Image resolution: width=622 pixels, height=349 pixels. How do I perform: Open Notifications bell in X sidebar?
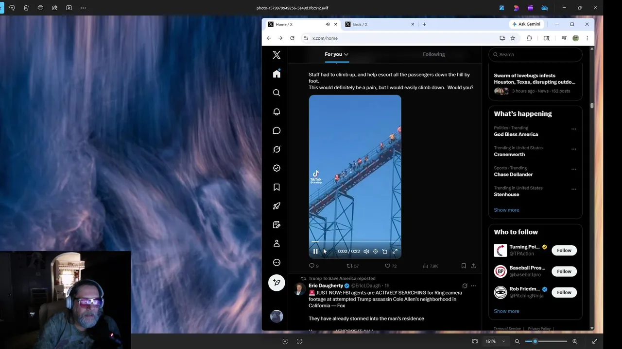pyautogui.click(x=276, y=111)
